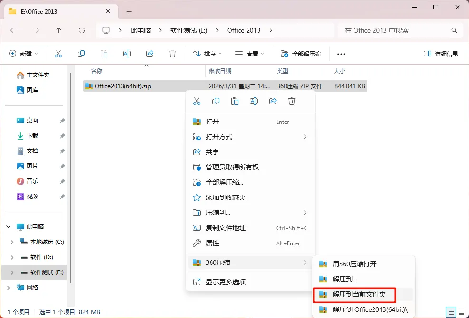This screenshot has width=469, height=318.
Task: Open 音乐 in the sidebar
Action: point(27,181)
